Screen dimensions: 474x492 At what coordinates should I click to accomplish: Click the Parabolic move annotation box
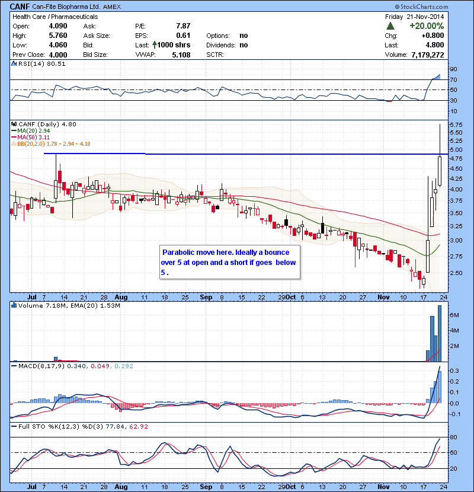pyautogui.click(x=230, y=263)
